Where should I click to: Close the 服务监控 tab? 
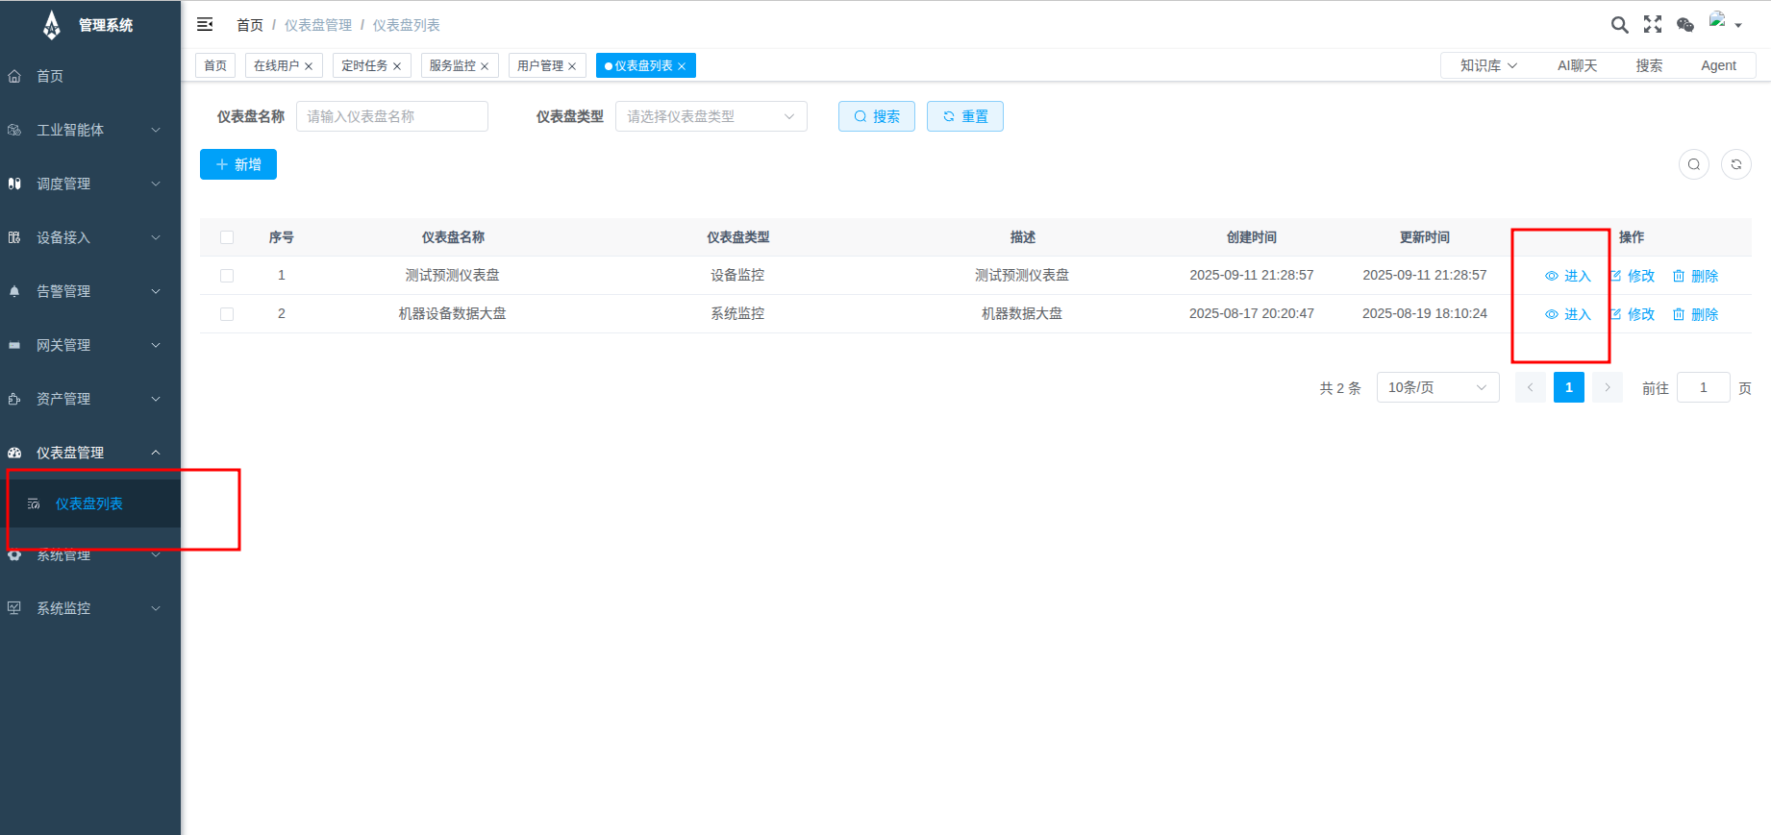click(485, 66)
